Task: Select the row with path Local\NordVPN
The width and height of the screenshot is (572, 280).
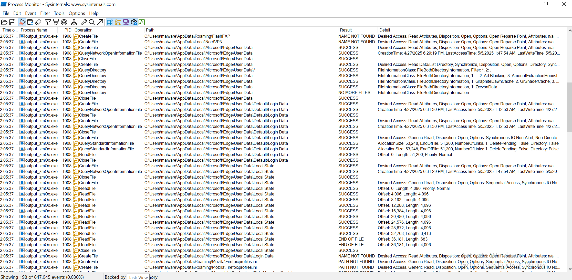Action: coord(281,42)
